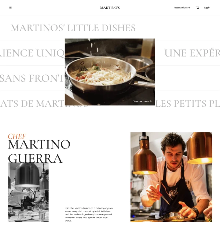Image resolution: width=220 pixels, height=231 pixels.
Task: Click the MARTINO'S logo in the header
Action: [x=110, y=8]
